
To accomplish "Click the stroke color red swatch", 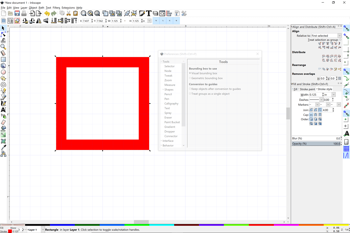I will click(x=10, y=231).
